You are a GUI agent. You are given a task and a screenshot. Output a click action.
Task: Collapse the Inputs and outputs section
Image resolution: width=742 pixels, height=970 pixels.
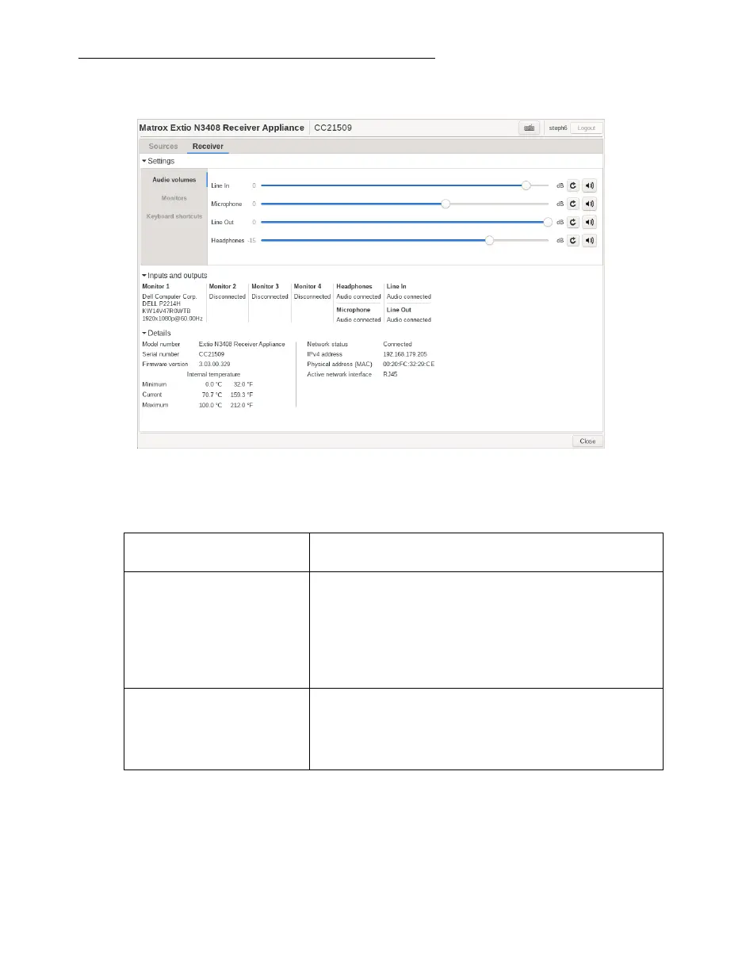point(174,275)
